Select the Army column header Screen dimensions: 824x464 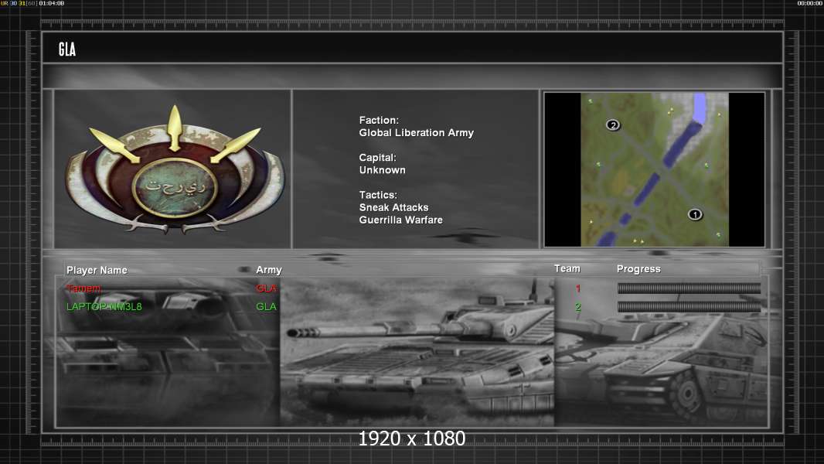[x=269, y=270]
